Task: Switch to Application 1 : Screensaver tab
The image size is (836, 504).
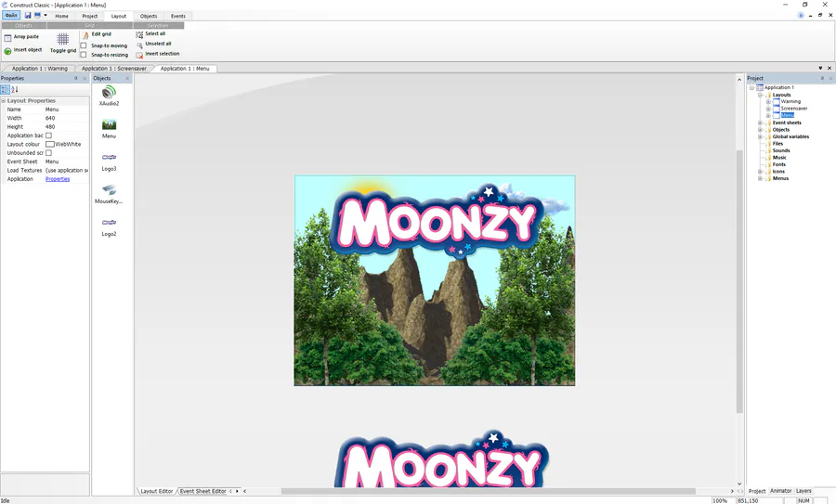Action: pos(114,69)
